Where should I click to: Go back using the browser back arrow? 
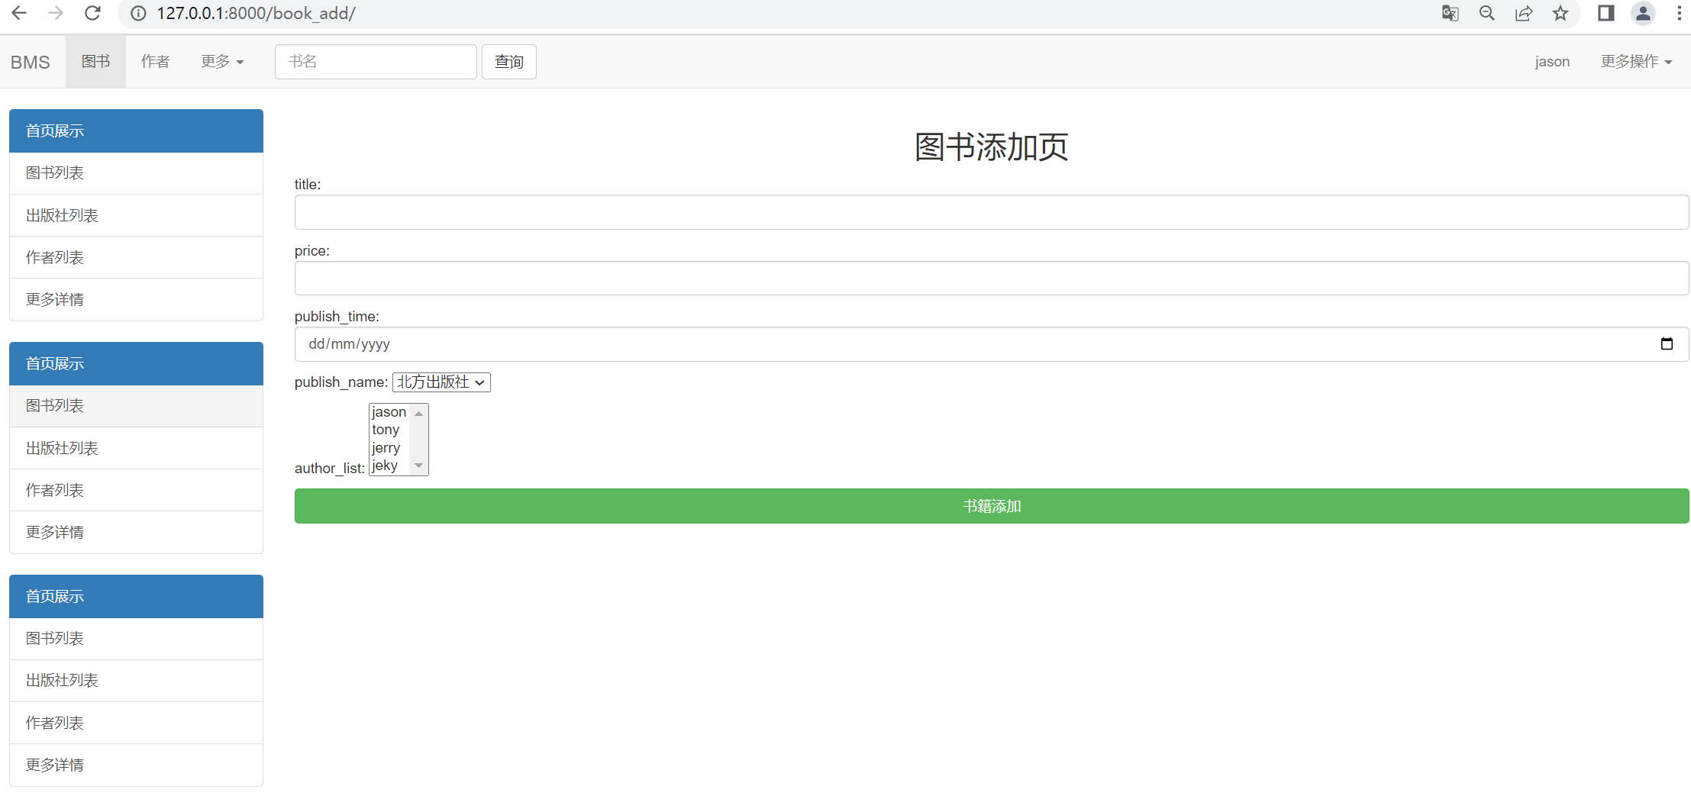[19, 13]
